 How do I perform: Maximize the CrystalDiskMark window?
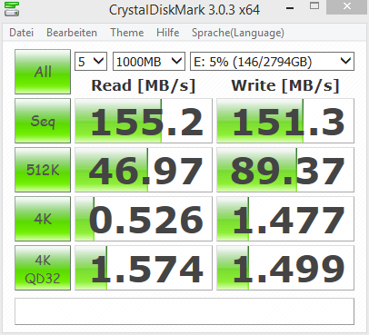point(314,6)
